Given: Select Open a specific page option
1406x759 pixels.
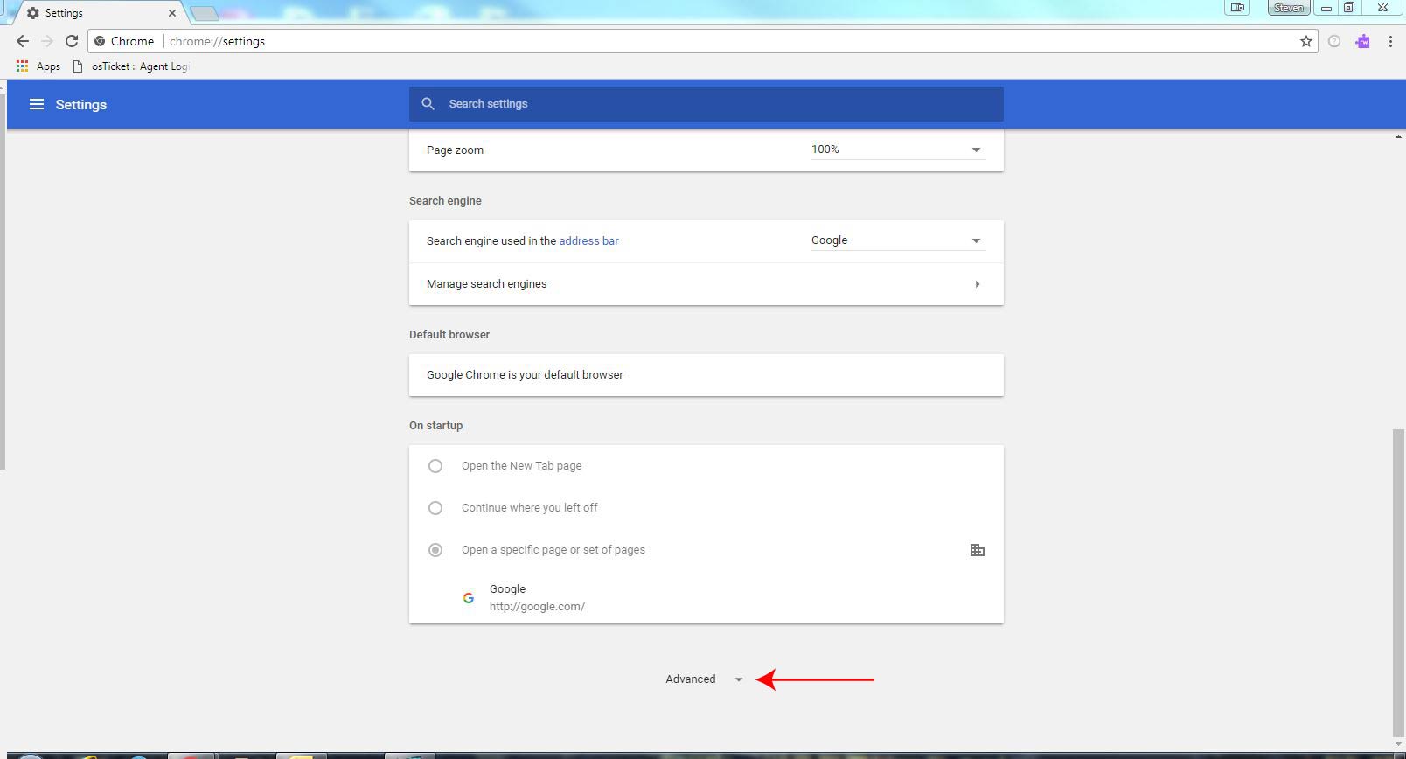Looking at the screenshot, I should coord(435,550).
